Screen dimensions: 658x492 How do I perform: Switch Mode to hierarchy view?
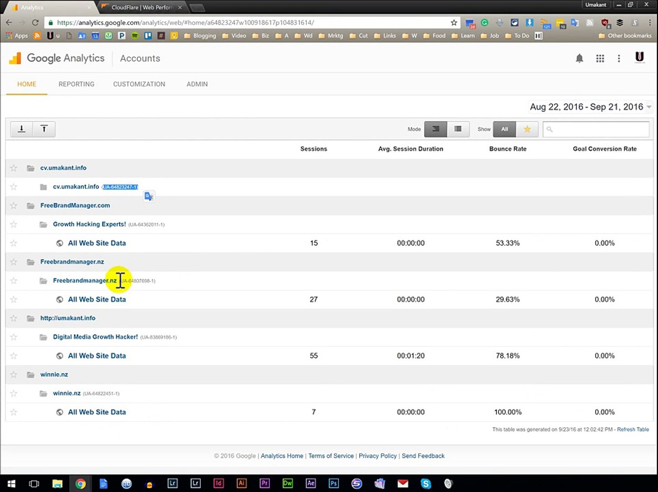point(435,129)
